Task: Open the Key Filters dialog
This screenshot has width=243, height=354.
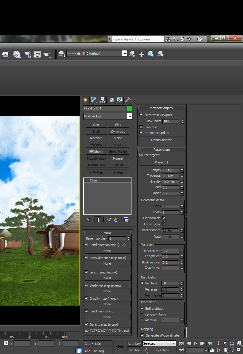Action: point(163,350)
